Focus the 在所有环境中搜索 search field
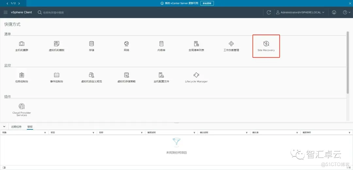This screenshot has height=170, width=353. (x=54, y=13)
